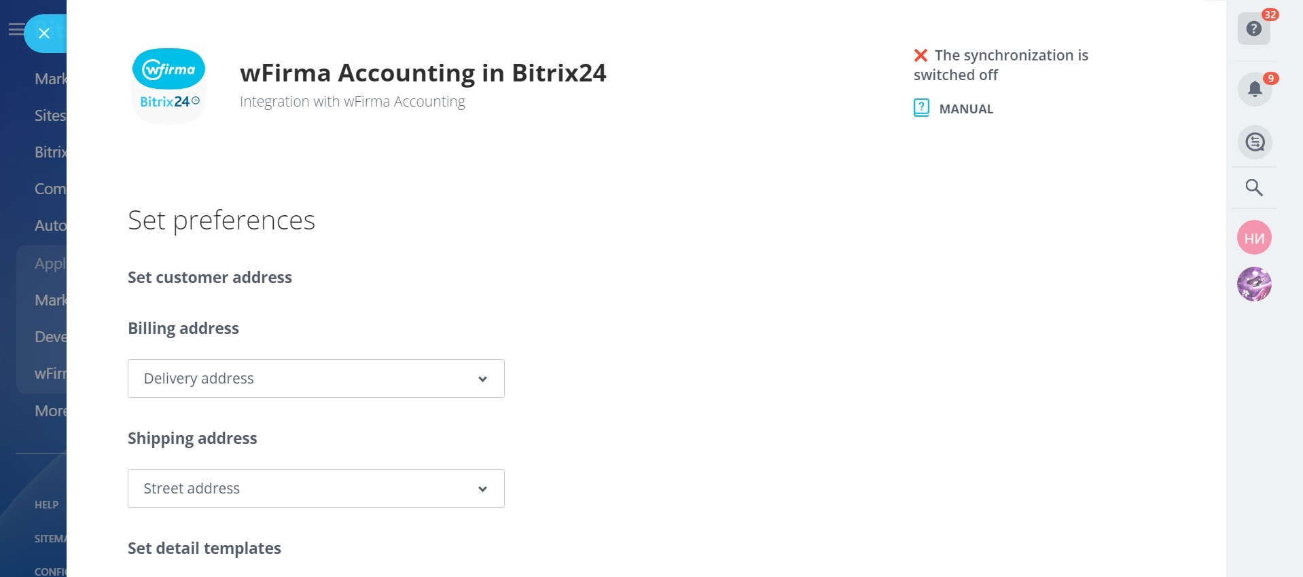This screenshot has width=1303, height=577.
Task: Click the search magnifier icon
Action: click(1254, 187)
